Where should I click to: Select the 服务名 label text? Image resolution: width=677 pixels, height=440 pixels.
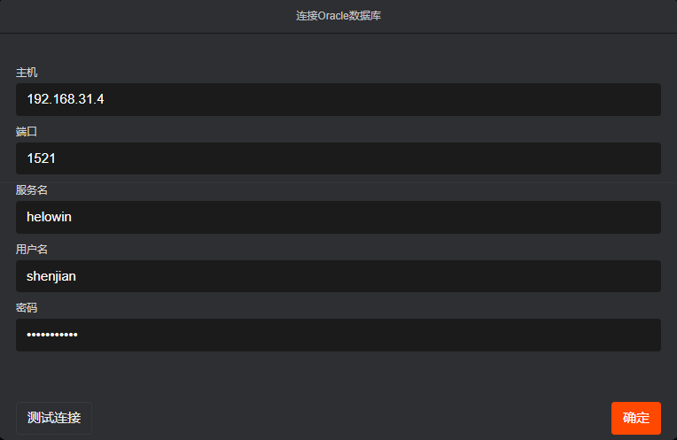pyautogui.click(x=32, y=190)
